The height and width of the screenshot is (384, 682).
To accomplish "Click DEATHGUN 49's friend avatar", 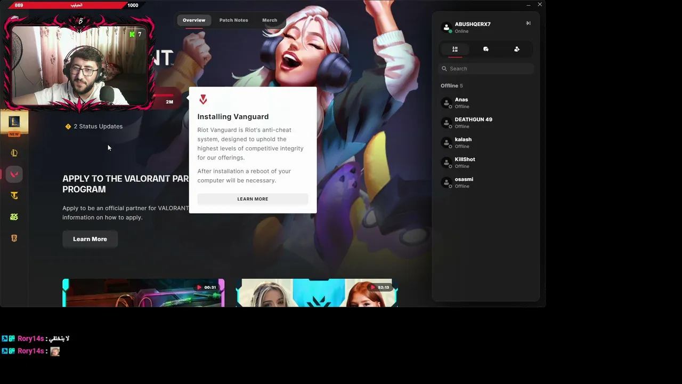I will pyautogui.click(x=446, y=123).
